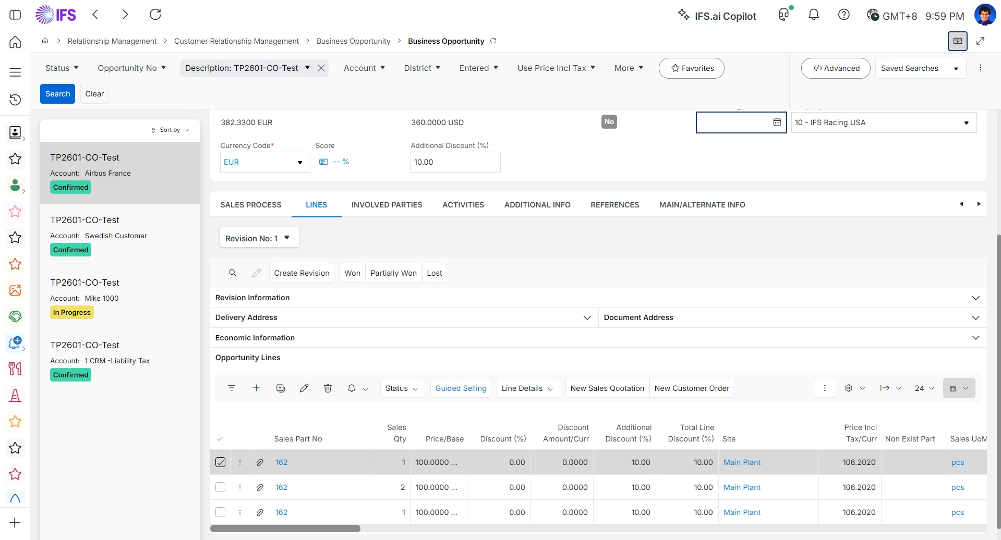1001x540 pixels.
Task: Click the notifications bell icon
Action: (813, 15)
